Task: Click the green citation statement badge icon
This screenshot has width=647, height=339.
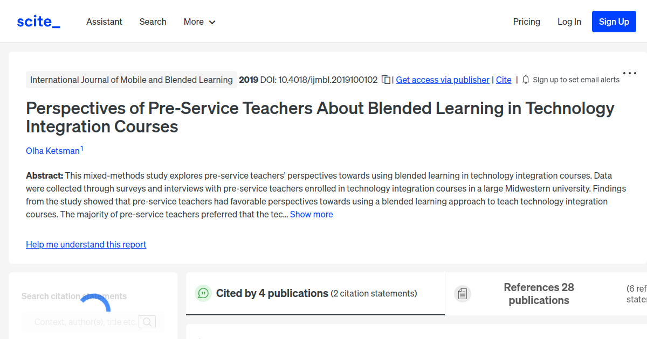Action: pos(203,293)
